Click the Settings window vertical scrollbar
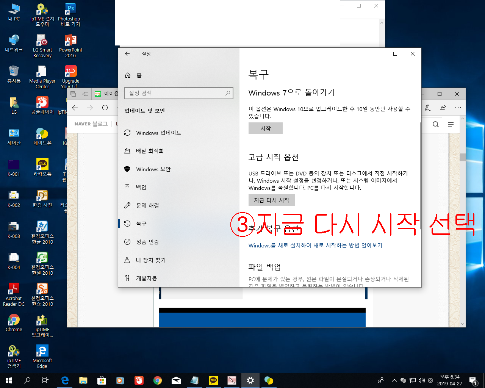The width and height of the screenshot is (485, 388). (x=420, y=175)
